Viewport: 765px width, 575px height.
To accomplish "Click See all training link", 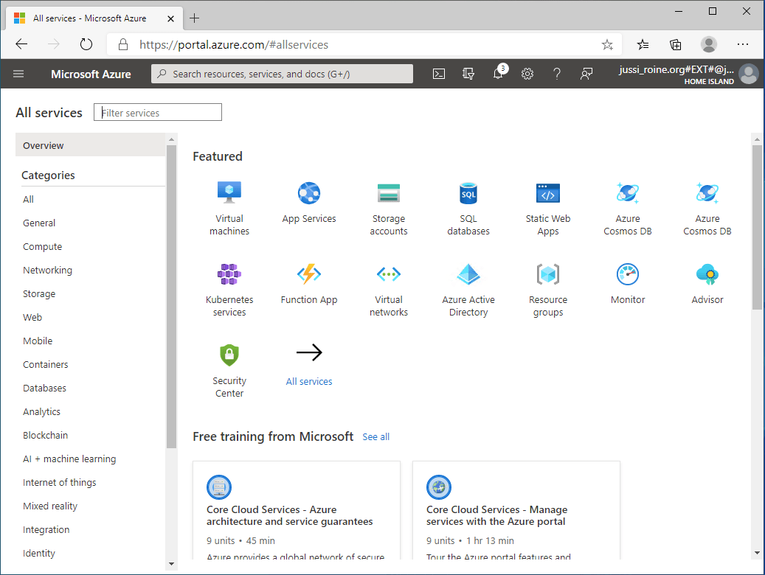I will (375, 437).
